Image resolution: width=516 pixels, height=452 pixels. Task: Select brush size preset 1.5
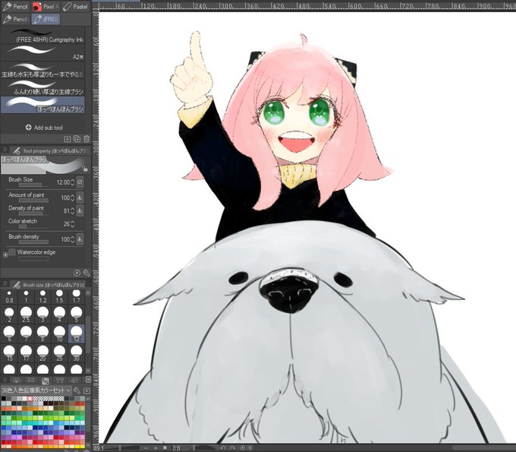tap(59, 296)
